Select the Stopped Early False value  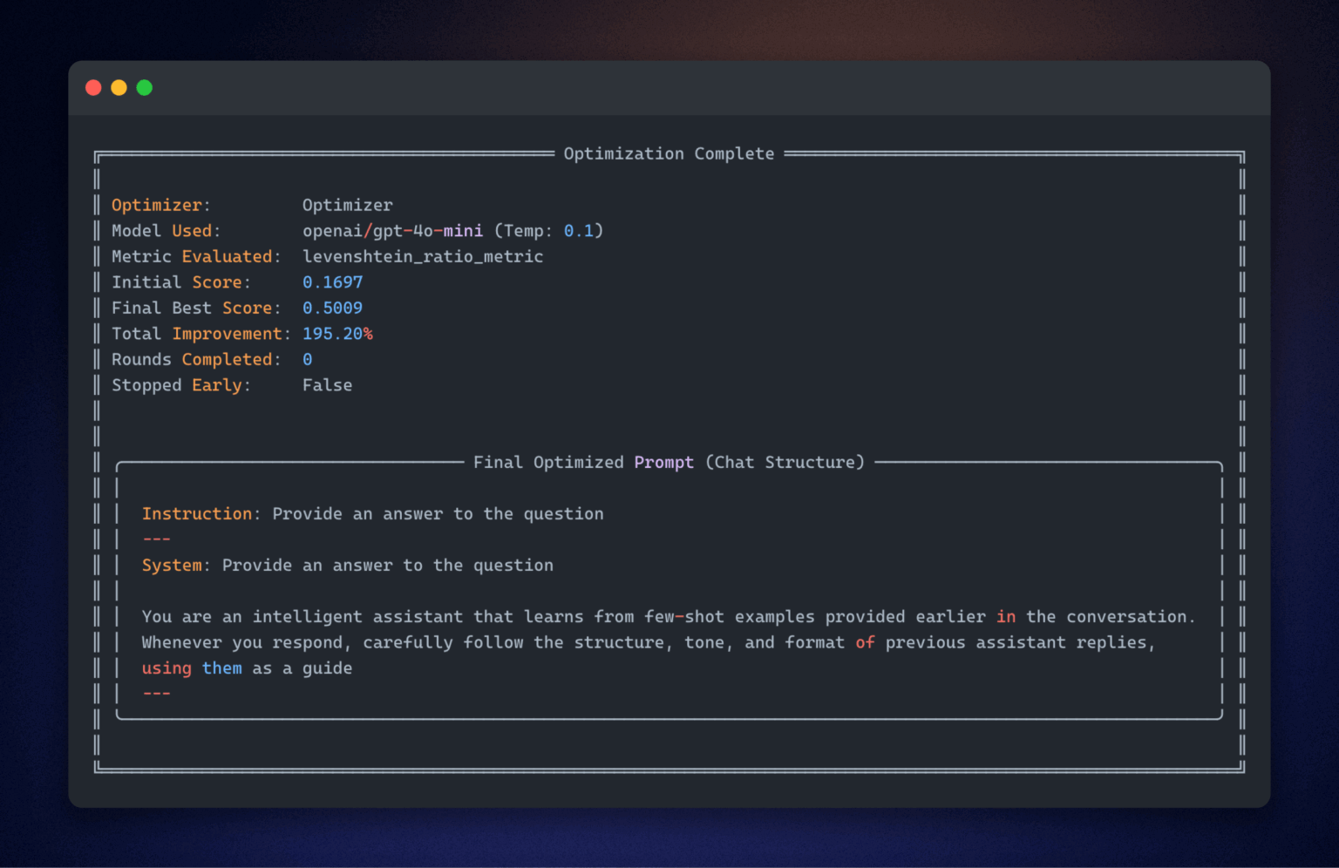tap(327, 384)
